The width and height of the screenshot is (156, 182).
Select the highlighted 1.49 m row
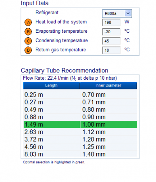(x=80, y=125)
